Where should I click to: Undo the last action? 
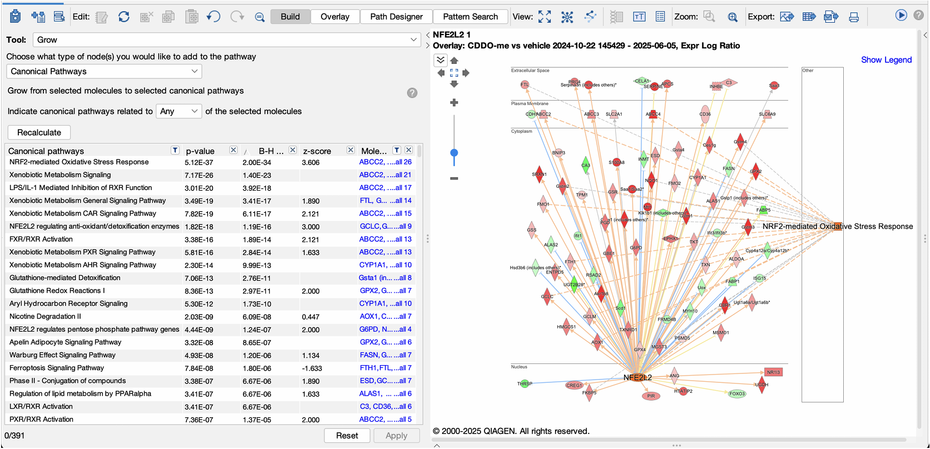(214, 17)
